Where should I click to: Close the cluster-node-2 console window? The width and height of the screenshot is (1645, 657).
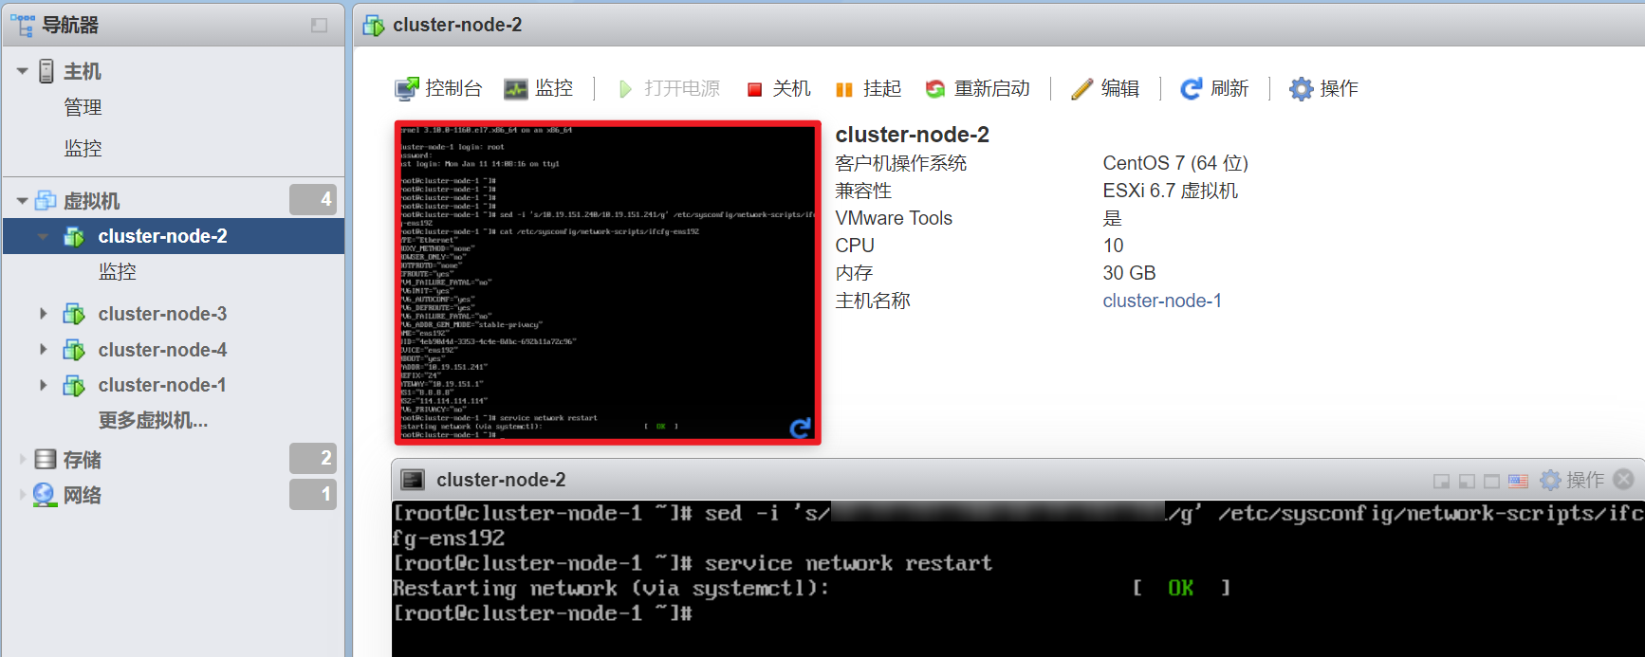(x=1623, y=479)
